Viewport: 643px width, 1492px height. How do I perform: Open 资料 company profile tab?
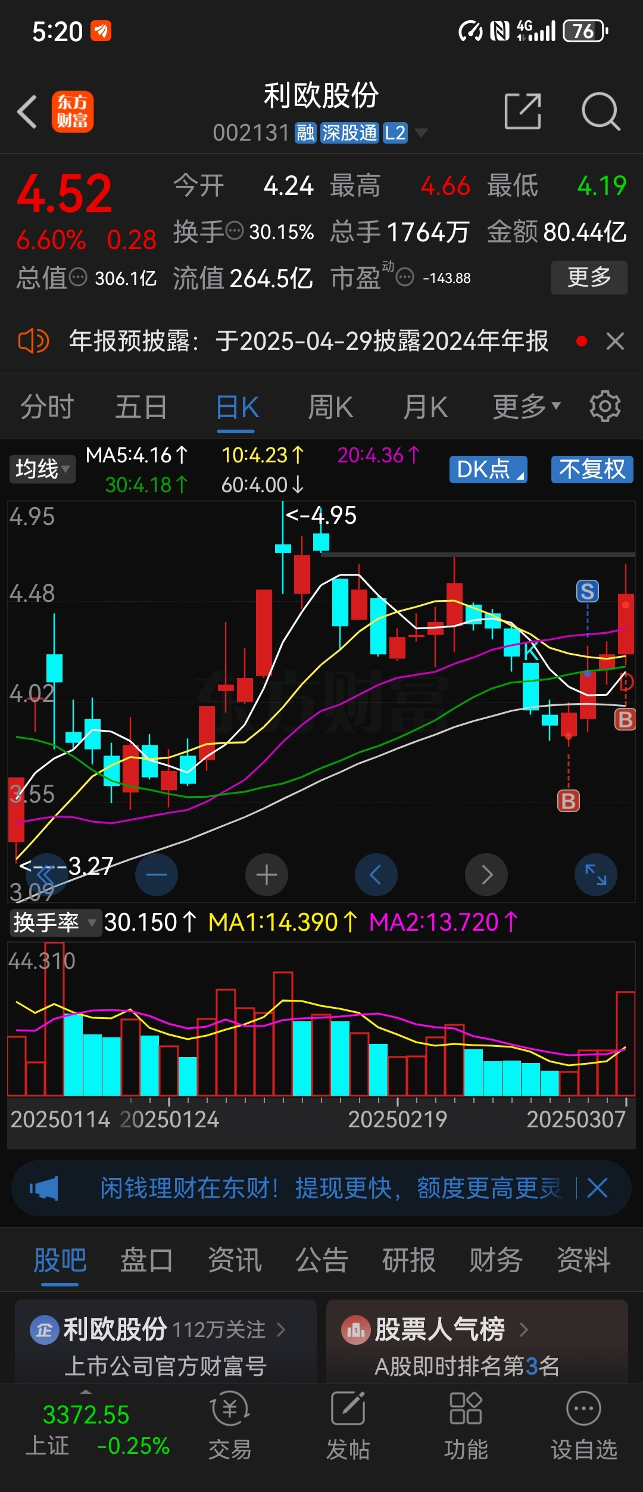(x=583, y=1260)
